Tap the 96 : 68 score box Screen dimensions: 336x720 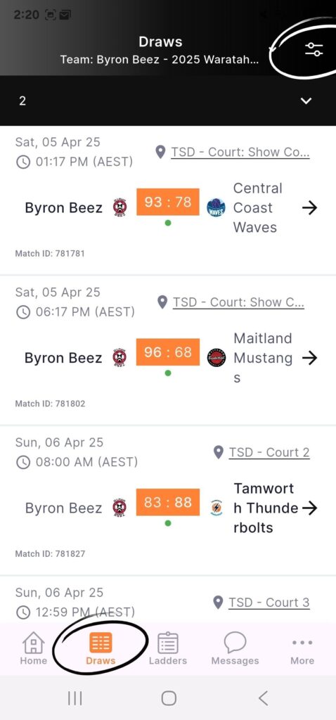point(168,352)
